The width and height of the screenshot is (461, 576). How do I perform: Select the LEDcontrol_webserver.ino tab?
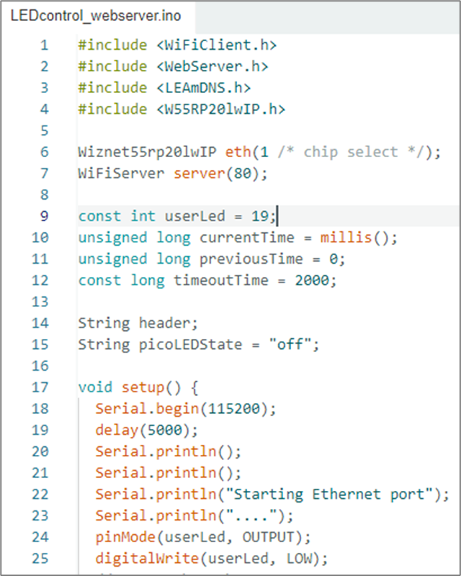pos(96,16)
